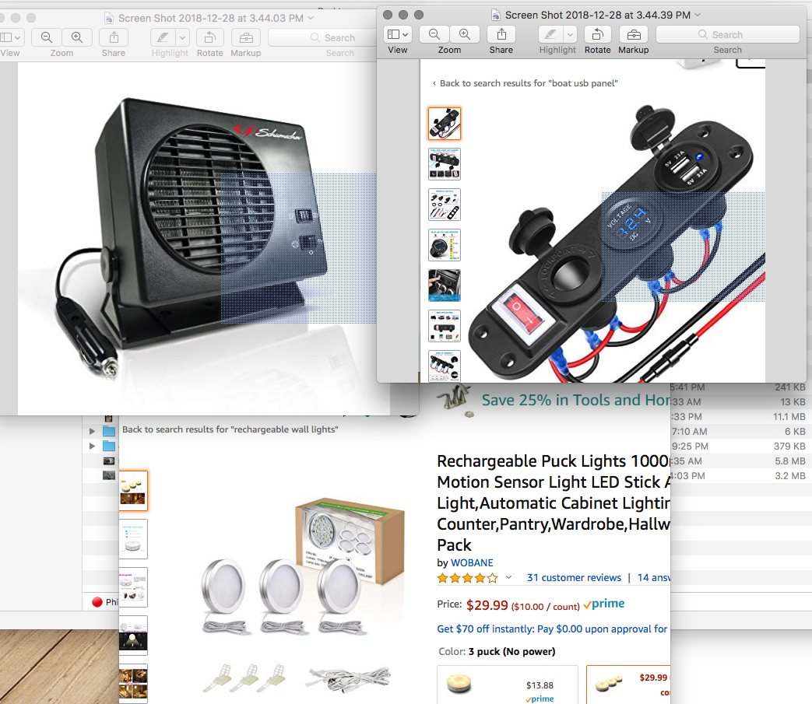Select Finder row with size 6 KB
The width and height of the screenshot is (812, 704).
click(x=741, y=432)
